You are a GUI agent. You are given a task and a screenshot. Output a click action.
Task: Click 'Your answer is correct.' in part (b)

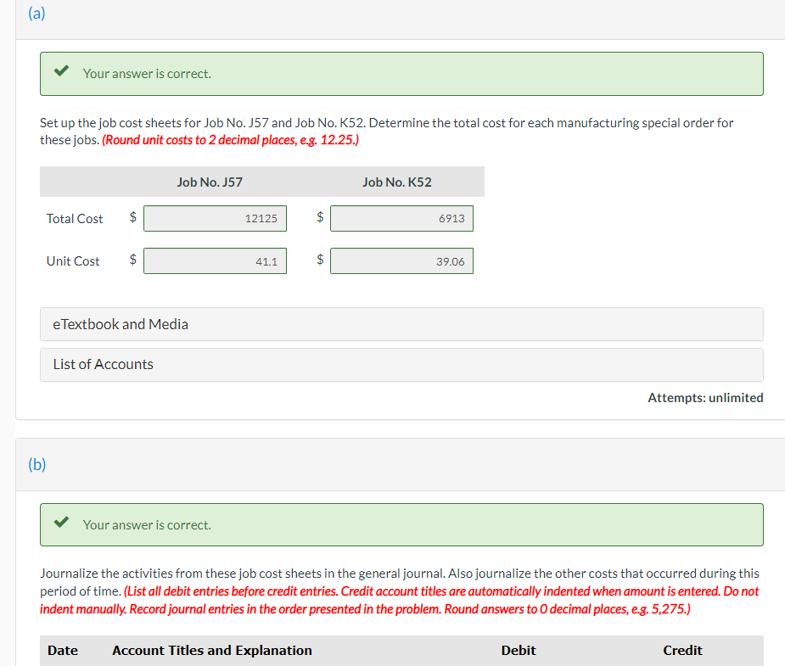coord(147,525)
